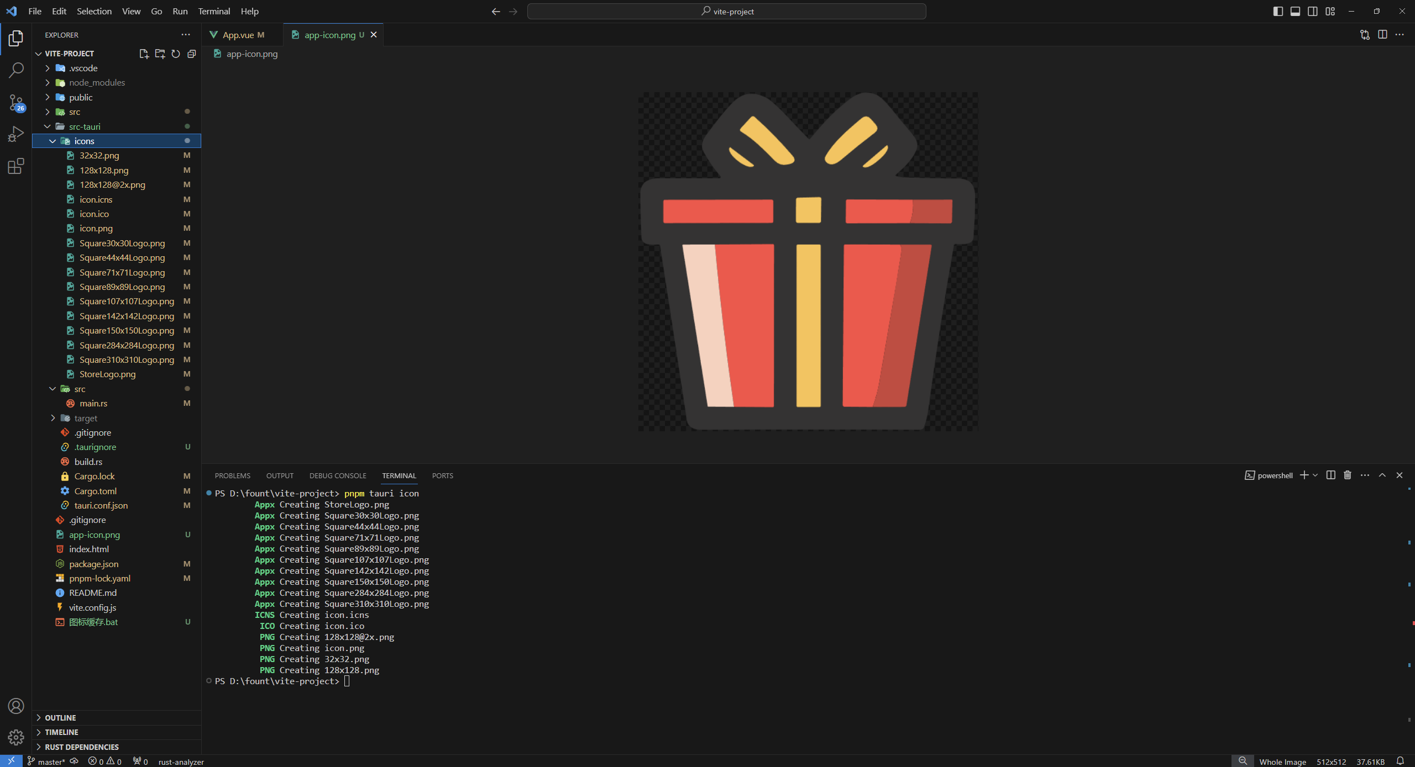
Task: Go back with navigation arrow
Action: click(496, 11)
